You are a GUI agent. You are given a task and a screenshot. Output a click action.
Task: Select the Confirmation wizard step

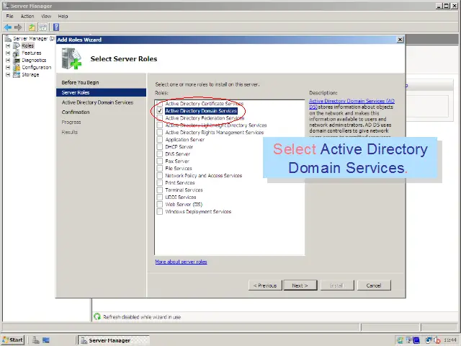tap(76, 112)
